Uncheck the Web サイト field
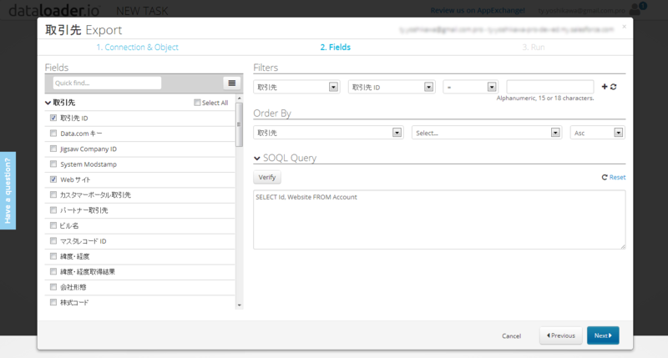 (x=53, y=179)
